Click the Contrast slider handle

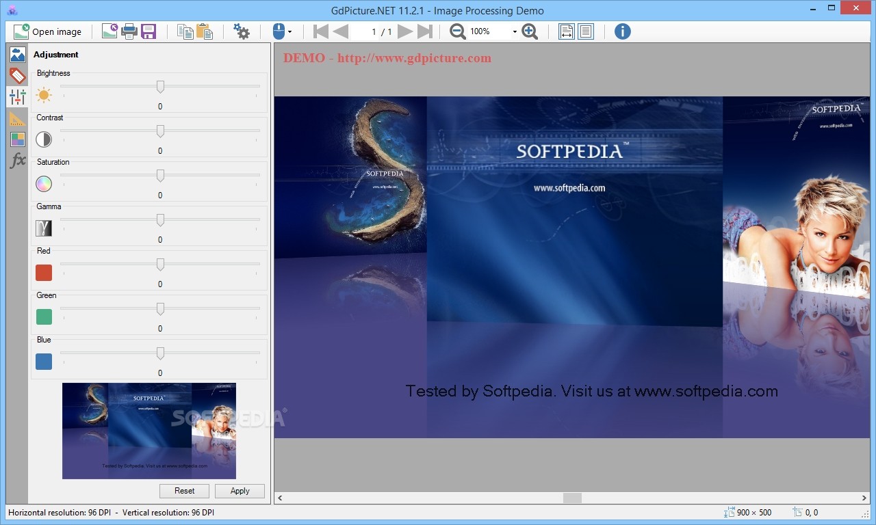(160, 131)
